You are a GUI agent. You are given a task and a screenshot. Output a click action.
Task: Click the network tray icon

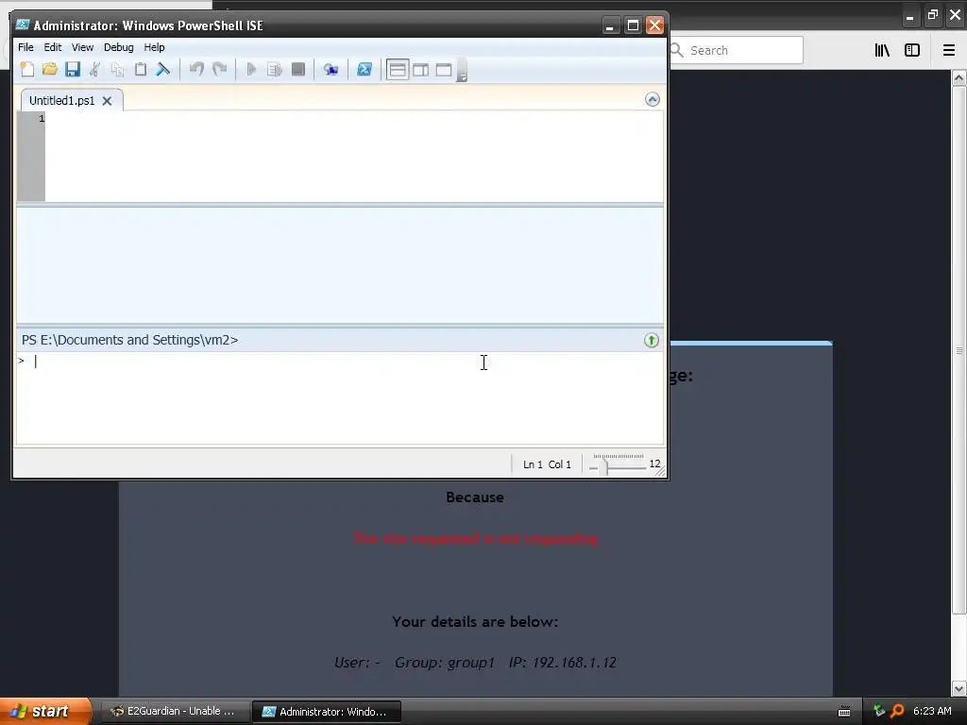click(x=879, y=712)
